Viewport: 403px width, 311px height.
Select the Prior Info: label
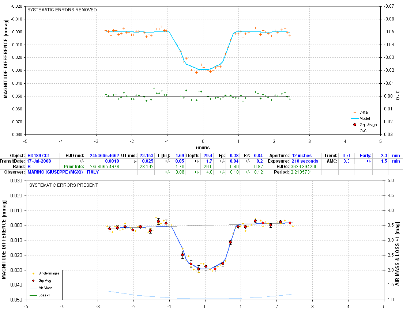tap(74, 167)
